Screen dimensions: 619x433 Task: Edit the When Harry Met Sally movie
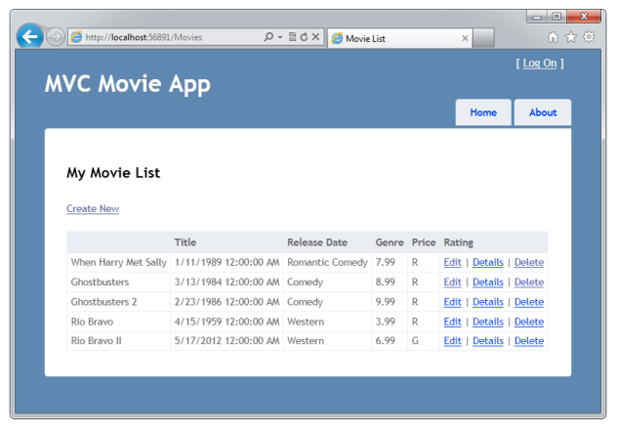452,262
